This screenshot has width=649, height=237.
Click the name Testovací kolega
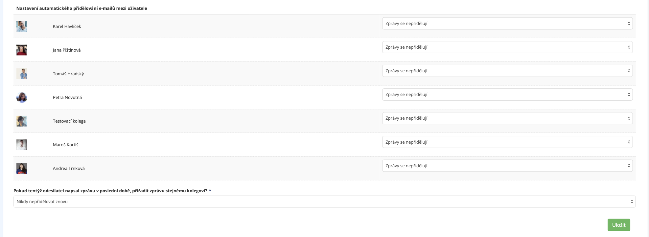pyautogui.click(x=69, y=121)
